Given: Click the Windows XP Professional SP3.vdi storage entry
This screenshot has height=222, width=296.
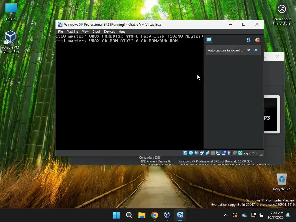Looking at the screenshot, I should (x=215, y=161).
